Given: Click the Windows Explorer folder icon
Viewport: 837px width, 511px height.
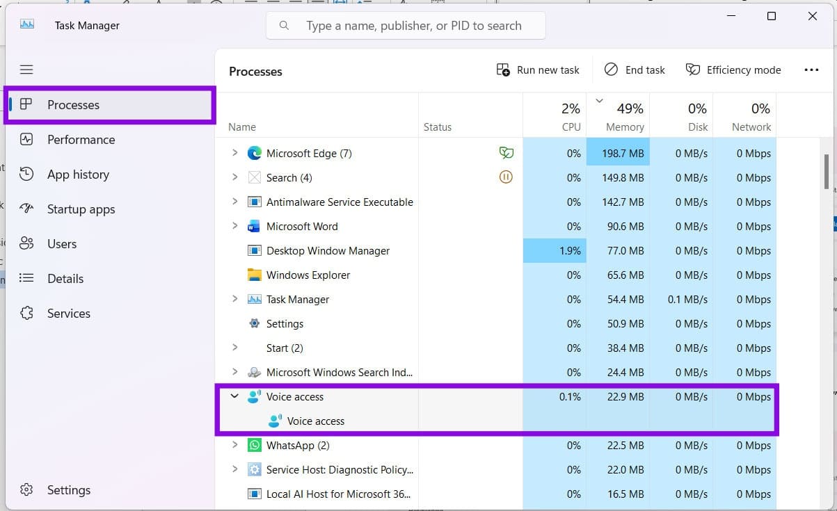Looking at the screenshot, I should pos(255,275).
